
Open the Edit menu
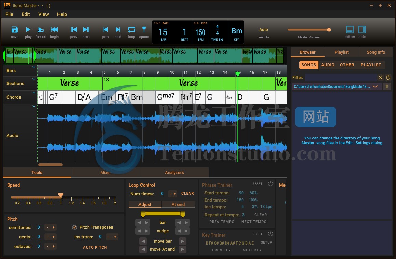(x=26, y=14)
